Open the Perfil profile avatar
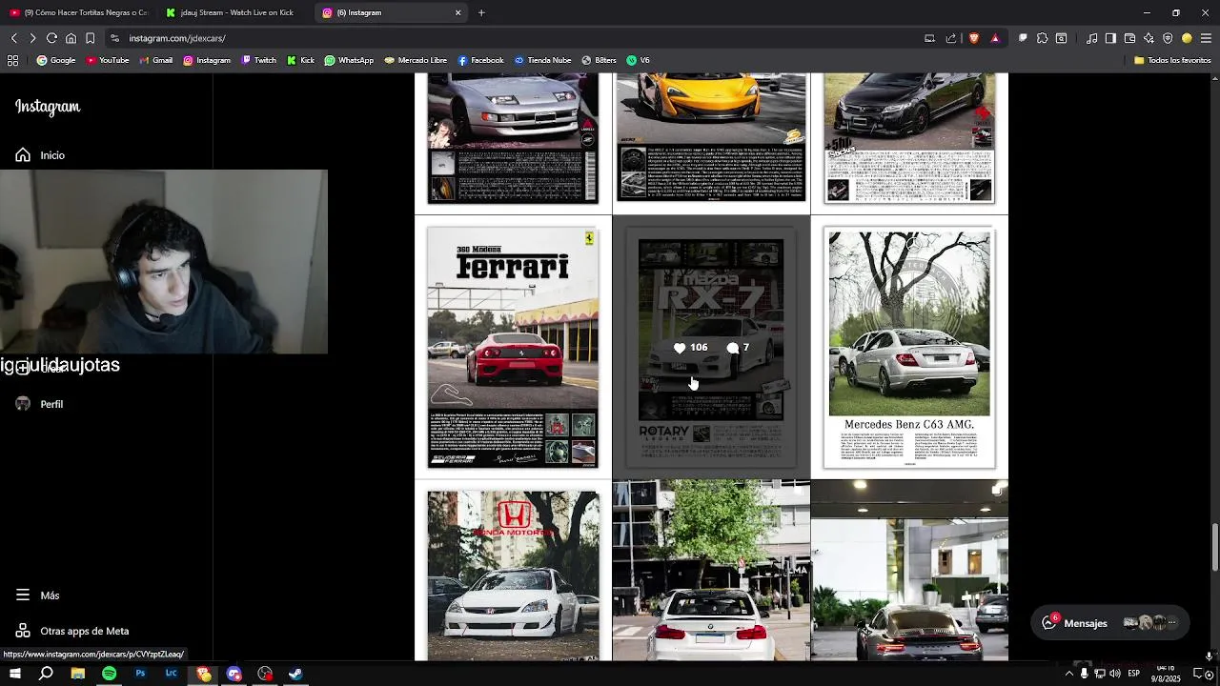The image size is (1220, 686). [23, 404]
